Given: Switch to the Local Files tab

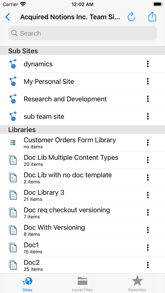Looking at the screenshot, I should coord(82,284).
